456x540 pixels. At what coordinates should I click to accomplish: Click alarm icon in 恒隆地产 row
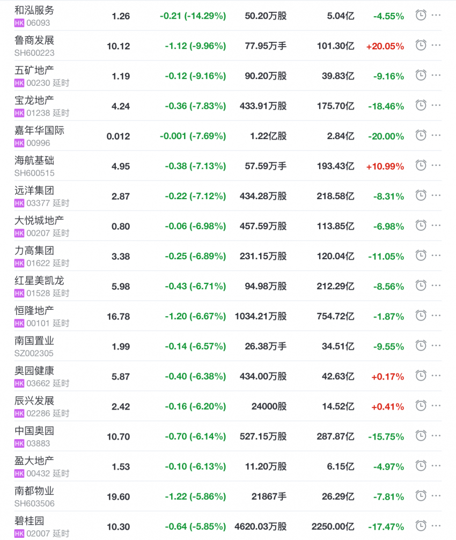tap(421, 316)
